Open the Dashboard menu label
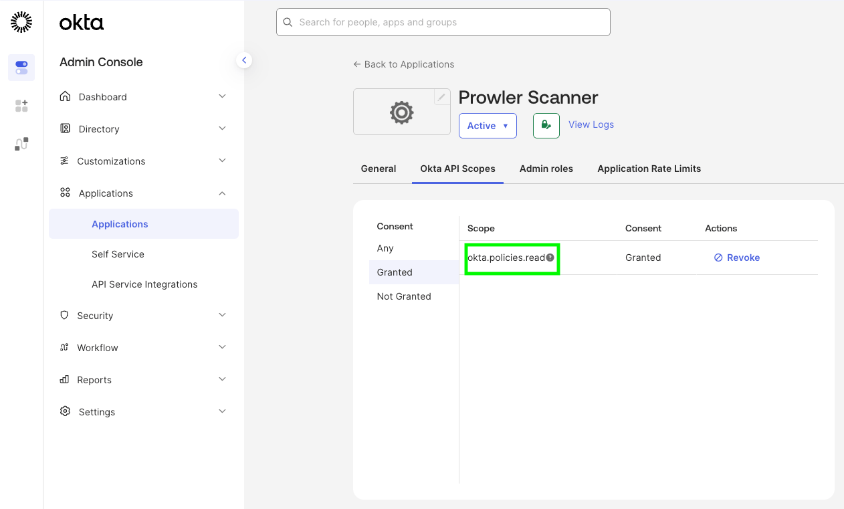The width and height of the screenshot is (844, 509). click(103, 97)
